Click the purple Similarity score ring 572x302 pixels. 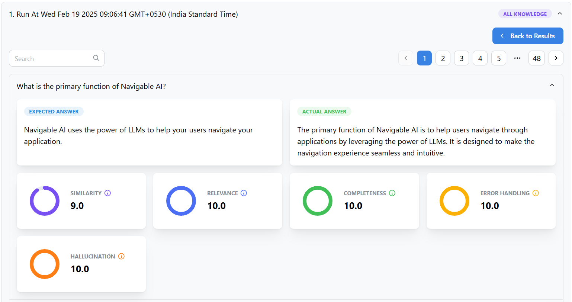pyautogui.click(x=45, y=201)
